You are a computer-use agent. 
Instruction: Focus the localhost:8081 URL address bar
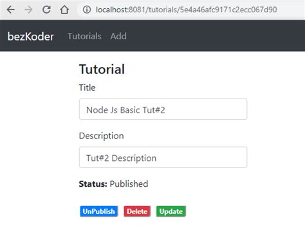[186, 10]
